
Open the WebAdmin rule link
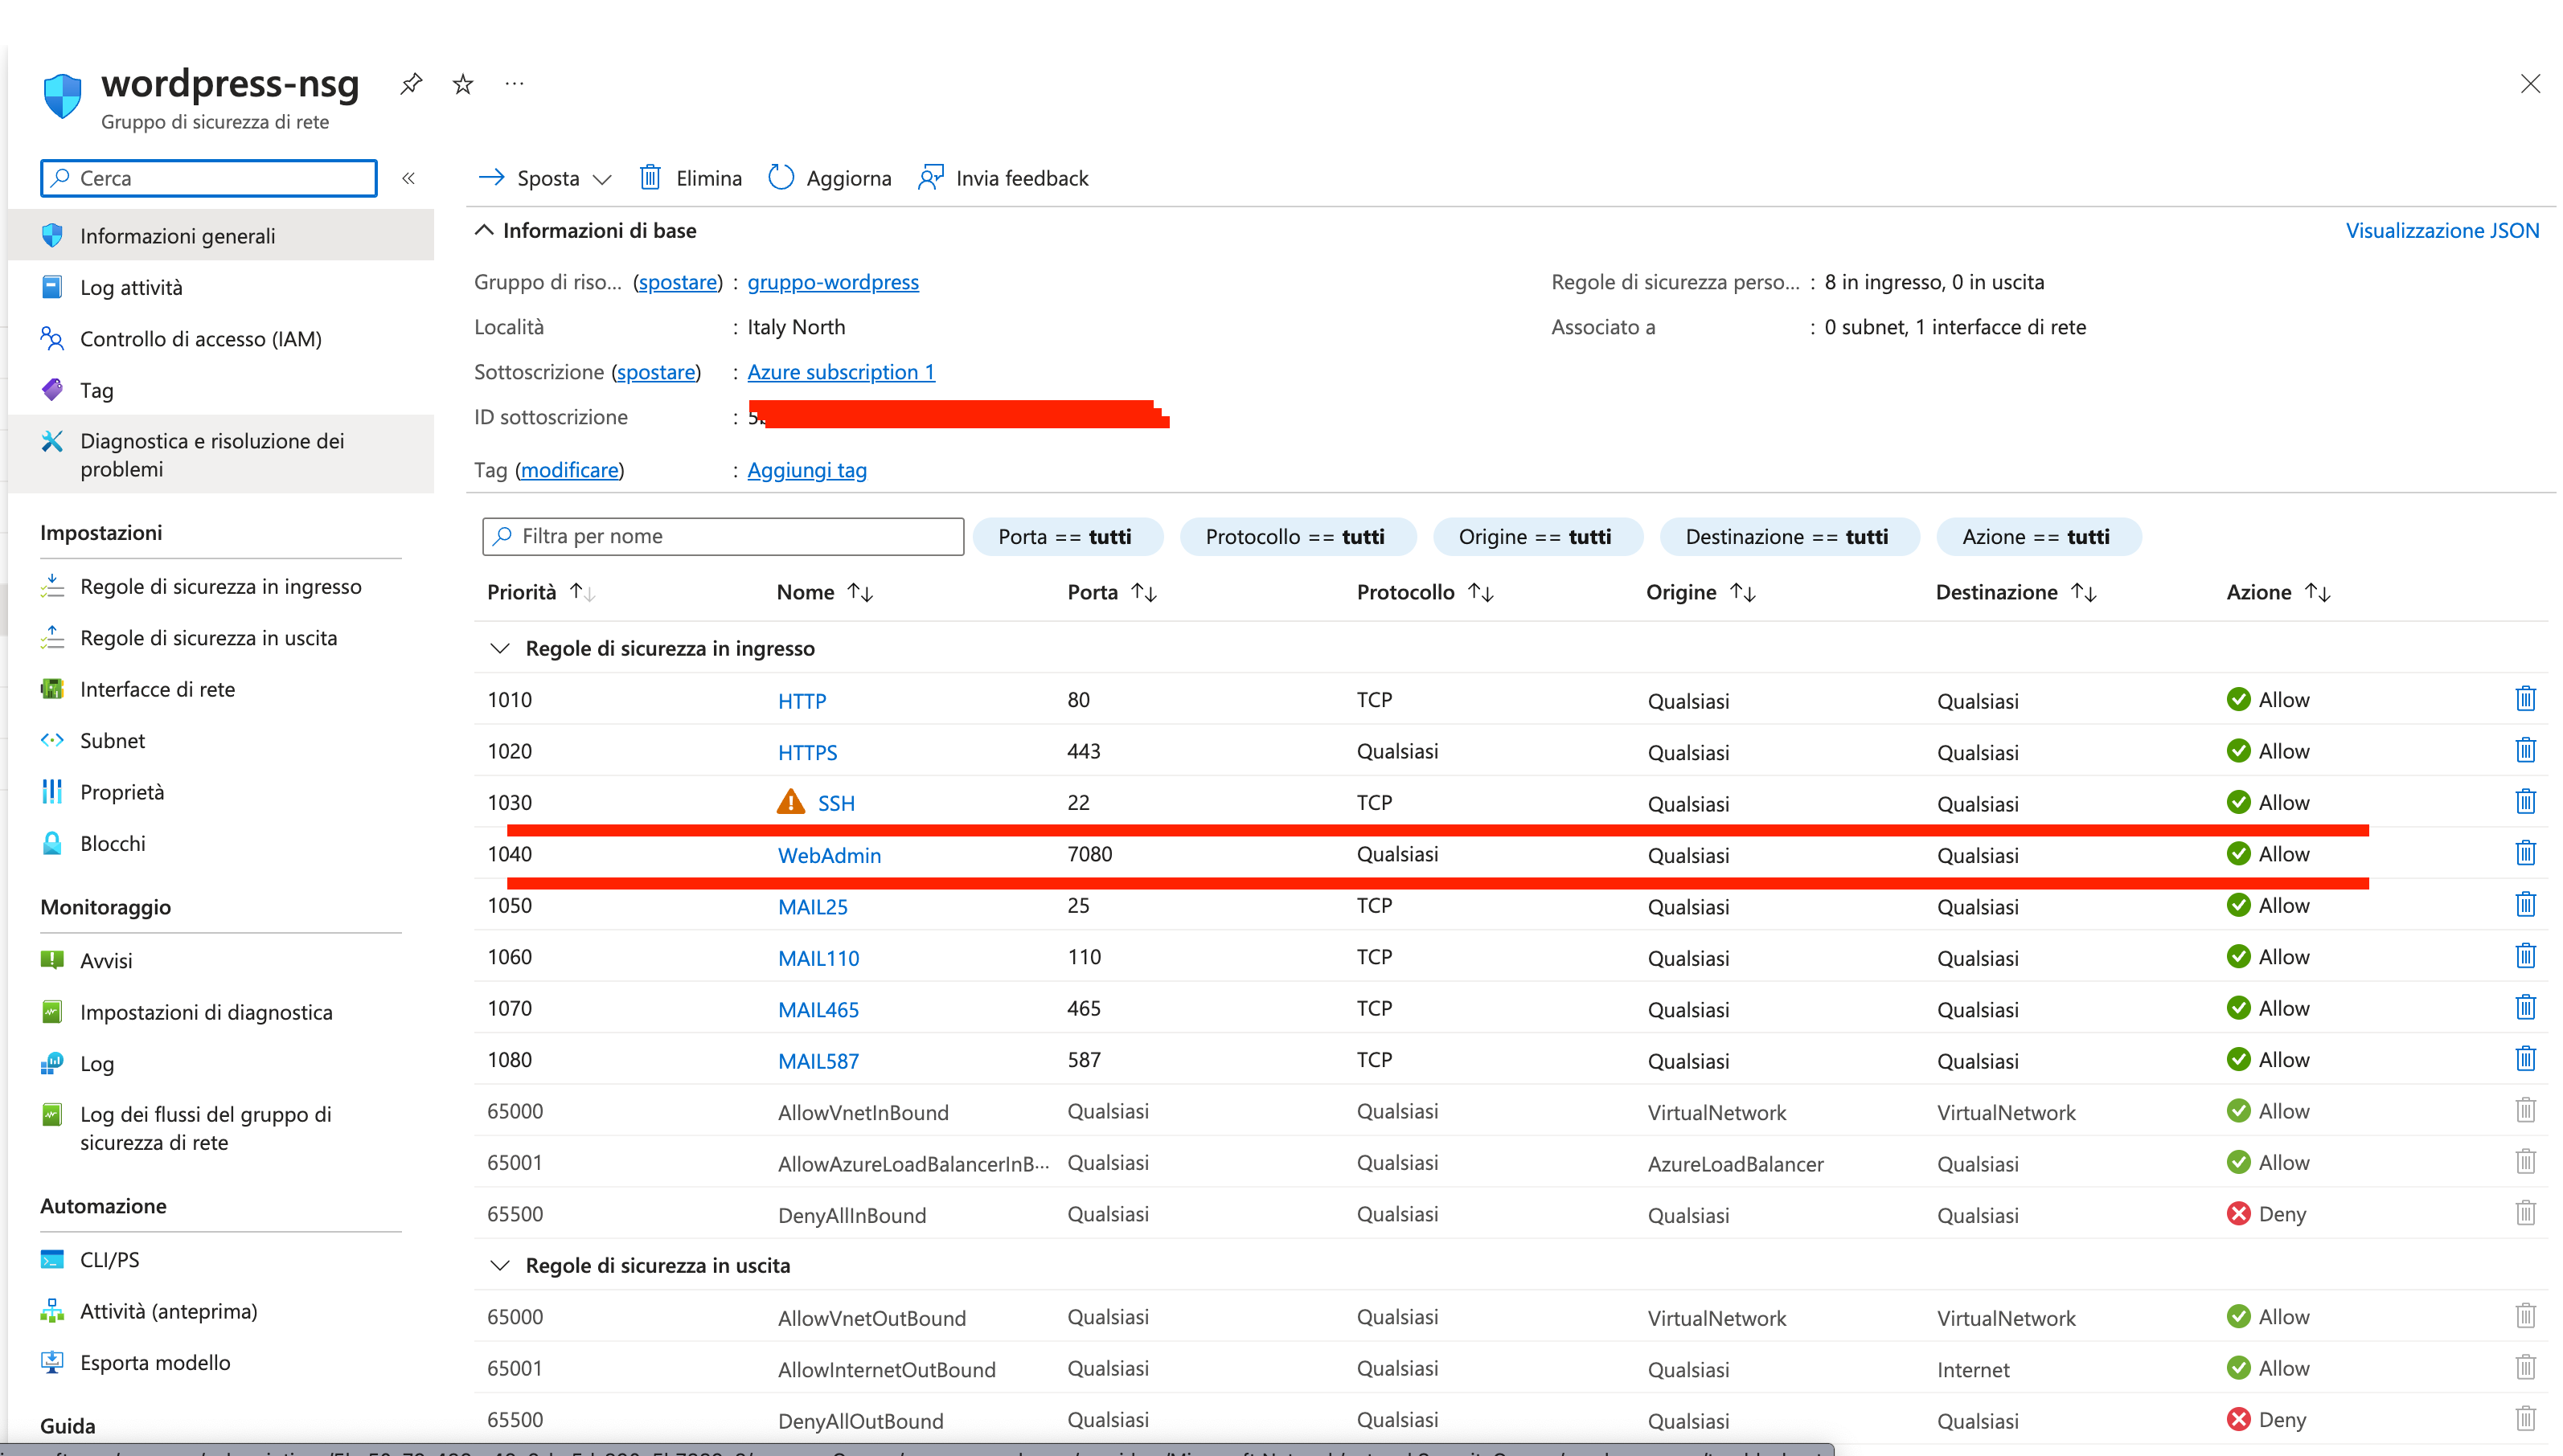pyautogui.click(x=830, y=855)
